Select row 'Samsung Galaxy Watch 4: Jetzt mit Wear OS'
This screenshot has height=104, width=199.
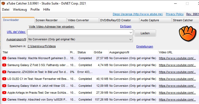click(x=100, y=86)
